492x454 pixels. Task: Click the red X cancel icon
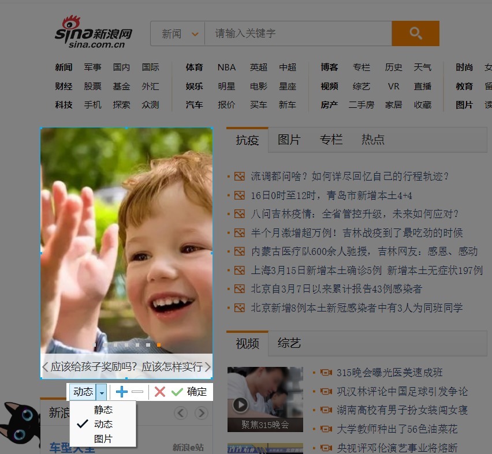point(160,392)
